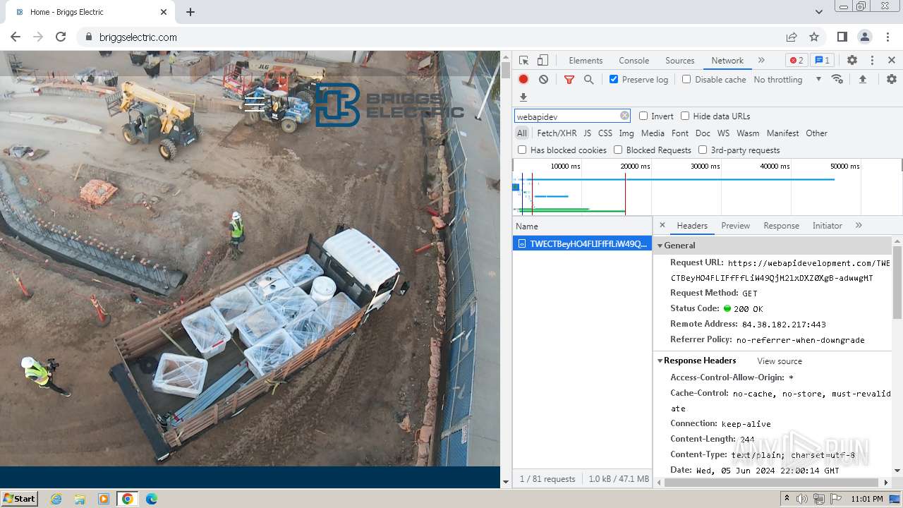Open Chrome profile avatar

tap(865, 37)
